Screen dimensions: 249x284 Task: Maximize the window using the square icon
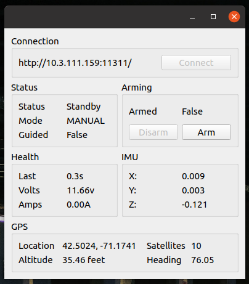[x=213, y=17]
